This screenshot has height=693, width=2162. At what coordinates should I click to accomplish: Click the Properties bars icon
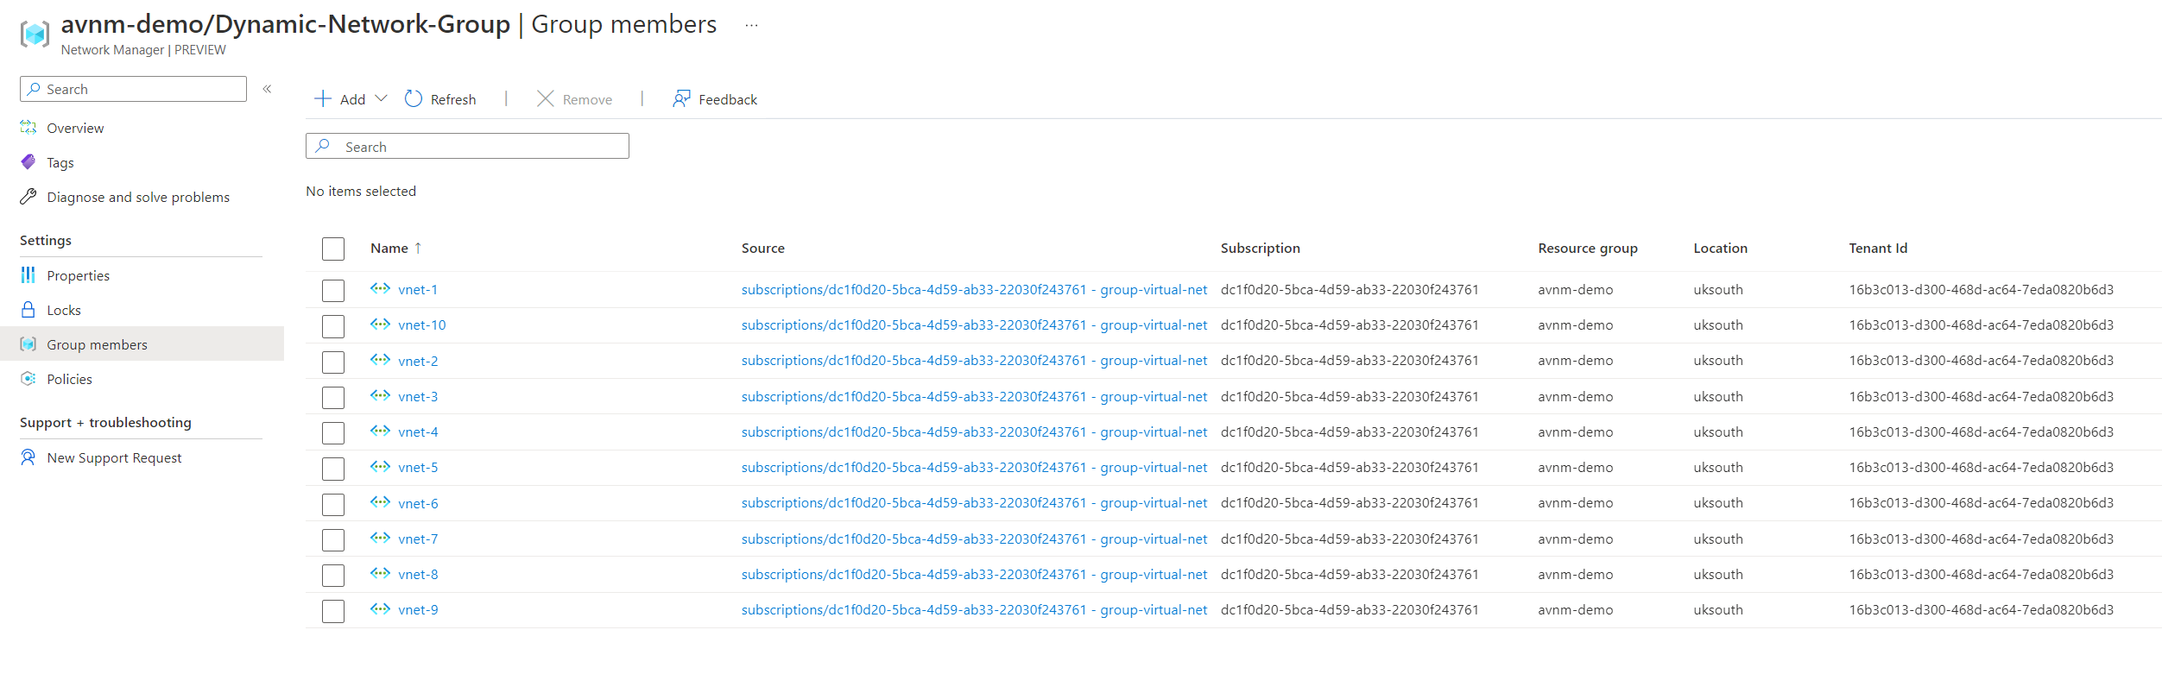point(28,275)
